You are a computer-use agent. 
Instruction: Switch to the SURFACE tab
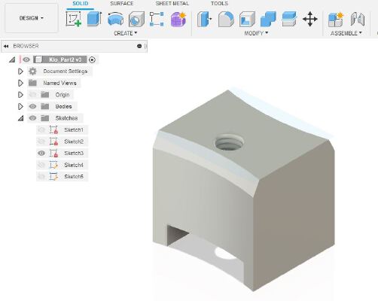pyautogui.click(x=122, y=4)
